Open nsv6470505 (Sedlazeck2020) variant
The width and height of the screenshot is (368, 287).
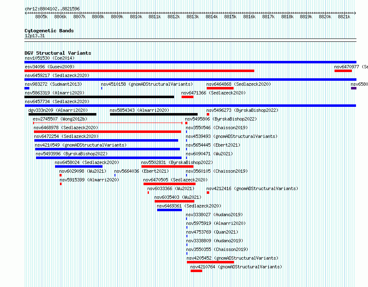pyautogui.click(x=176, y=180)
